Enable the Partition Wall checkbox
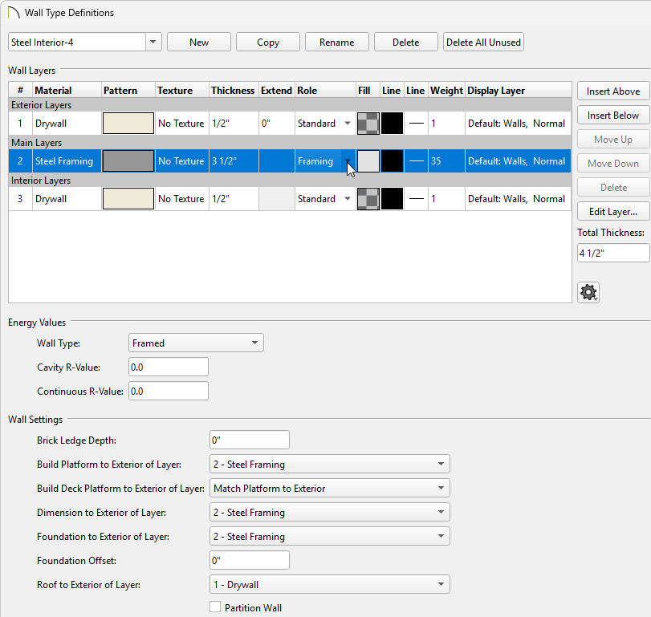Image resolution: width=651 pixels, height=617 pixels. pos(215,607)
